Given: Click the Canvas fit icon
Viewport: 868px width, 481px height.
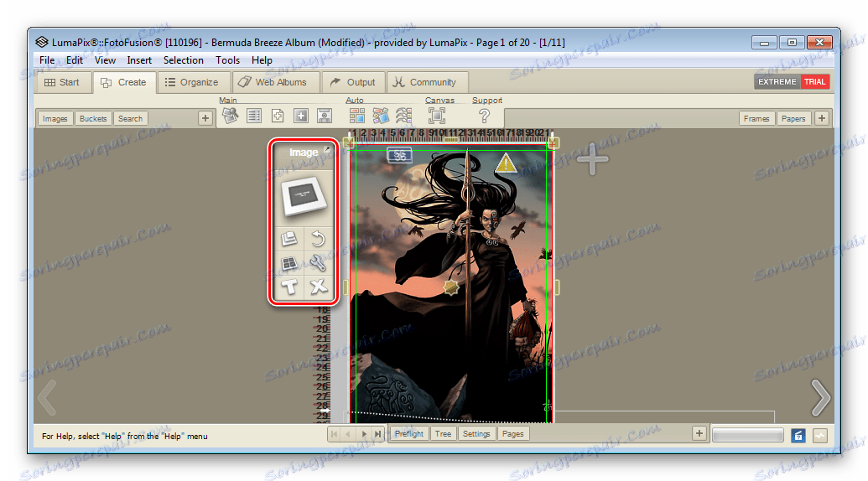Looking at the screenshot, I should pyautogui.click(x=437, y=116).
